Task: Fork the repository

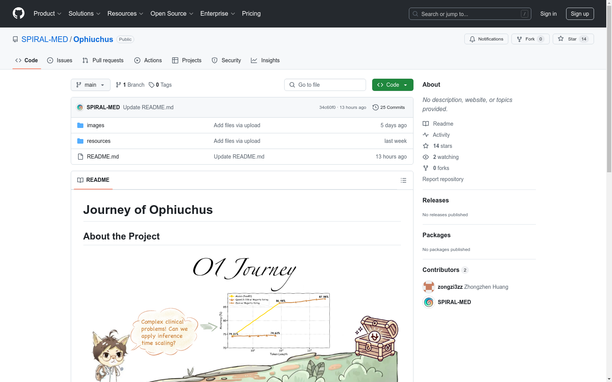Action: click(x=530, y=39)
